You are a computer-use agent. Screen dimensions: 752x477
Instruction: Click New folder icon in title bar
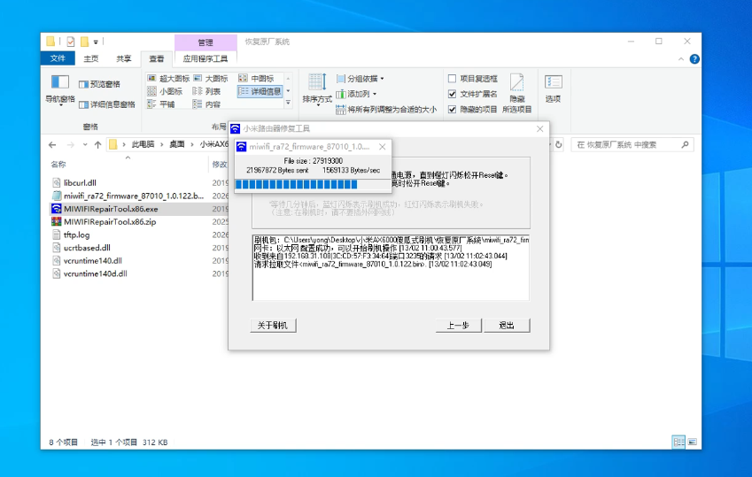click(84, 42)
